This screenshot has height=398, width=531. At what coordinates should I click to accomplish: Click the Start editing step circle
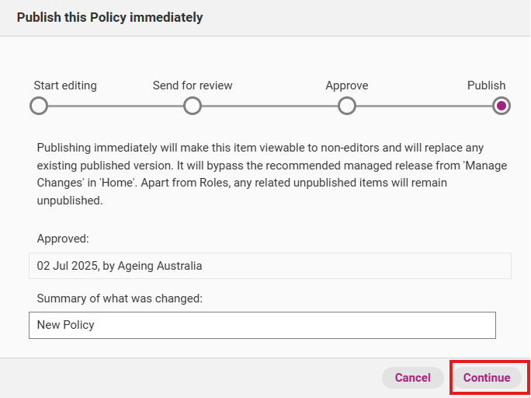click(x=38, y=106)
